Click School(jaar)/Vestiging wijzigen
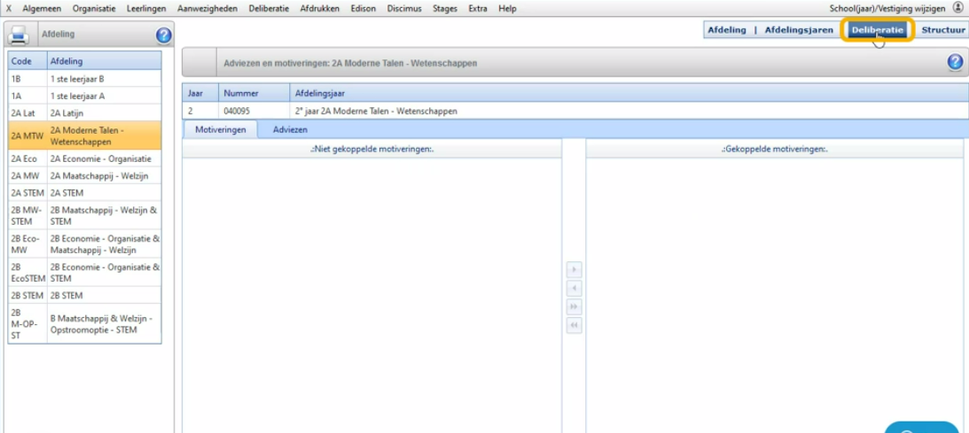 (887, 8)
